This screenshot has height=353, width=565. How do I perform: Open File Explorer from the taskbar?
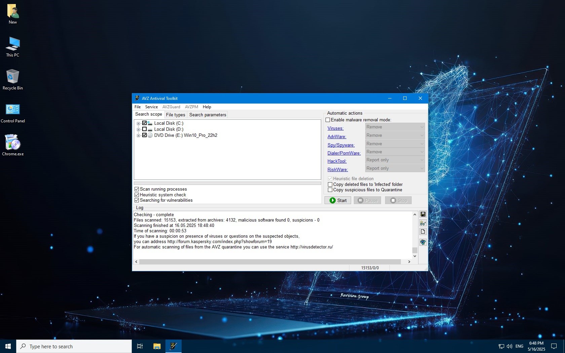pos(157,346)
